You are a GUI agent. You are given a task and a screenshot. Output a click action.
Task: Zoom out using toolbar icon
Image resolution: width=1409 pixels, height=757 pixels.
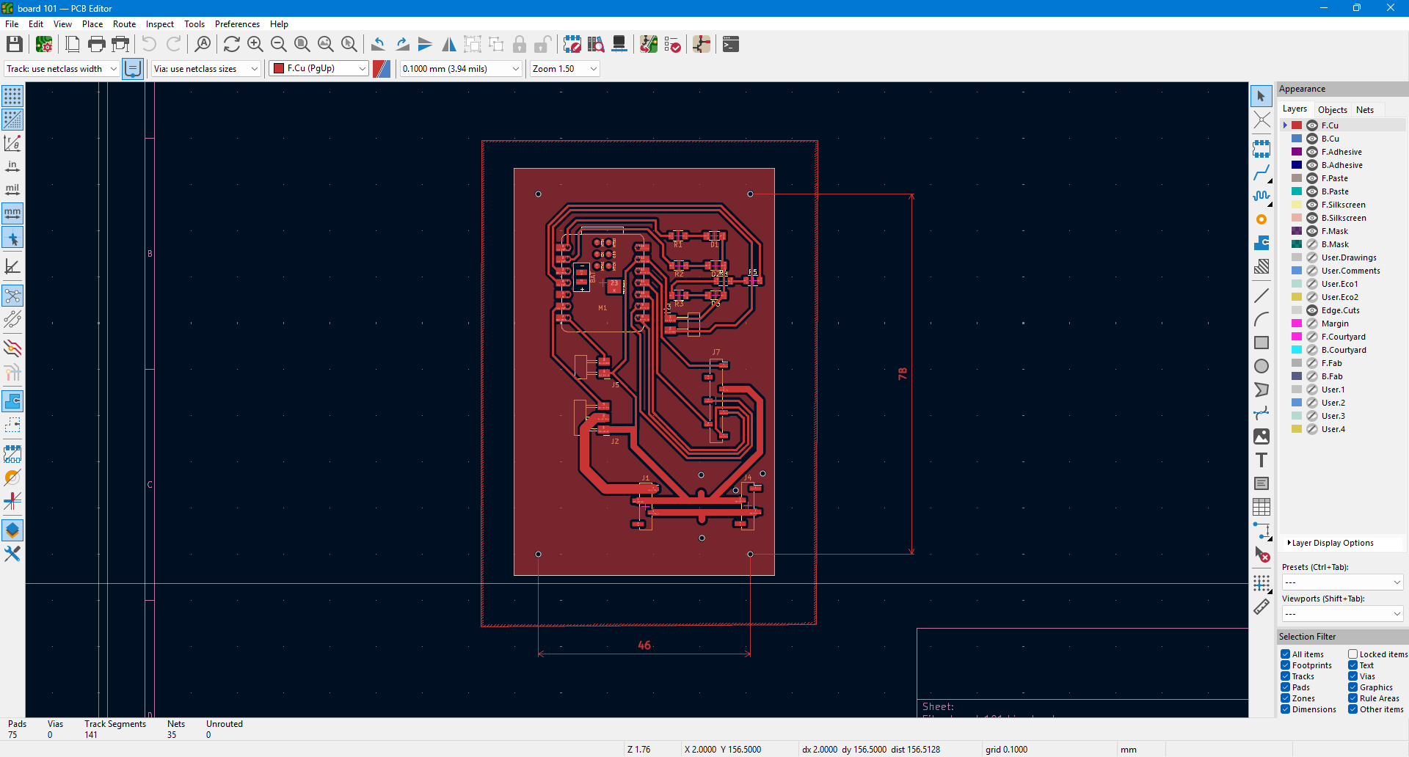pyautogui.click(x=279, y=45)
